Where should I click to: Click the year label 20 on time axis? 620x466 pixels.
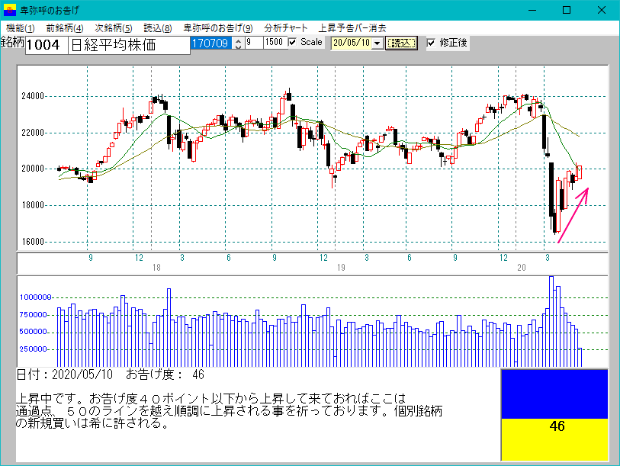[x=522, y=268]
